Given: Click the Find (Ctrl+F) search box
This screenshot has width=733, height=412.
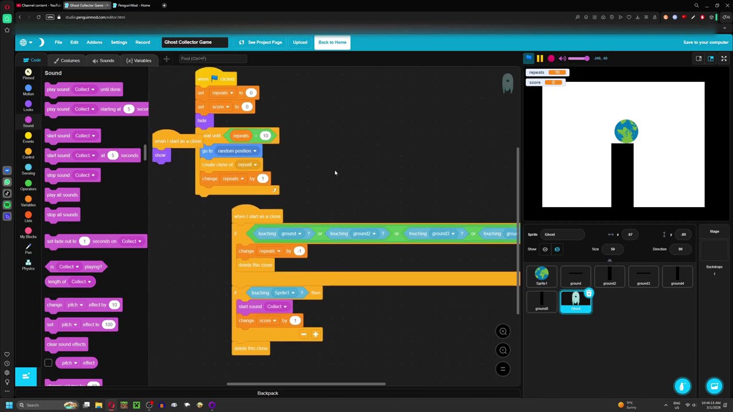Looking at the screenshot, I should click(213, 58).
